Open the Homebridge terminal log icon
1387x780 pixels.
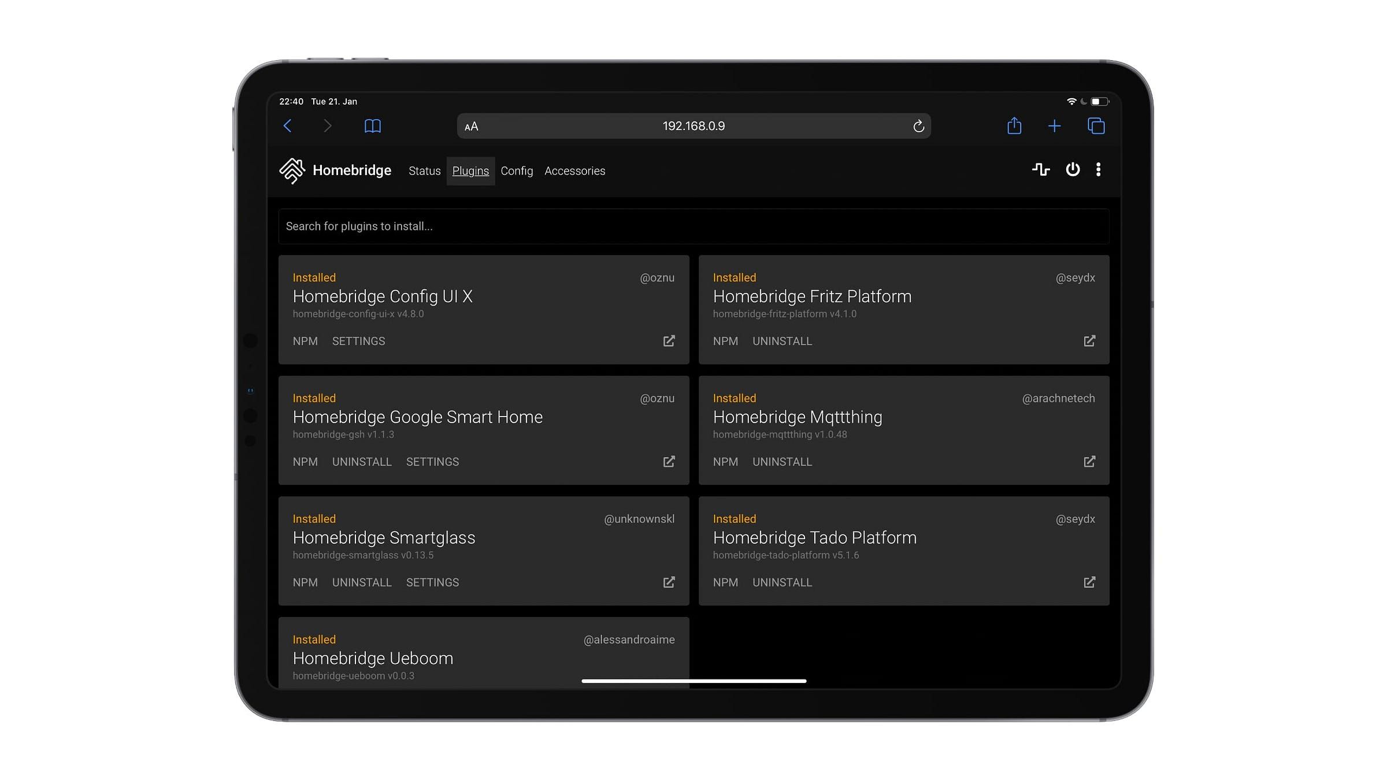(1041, 169)
